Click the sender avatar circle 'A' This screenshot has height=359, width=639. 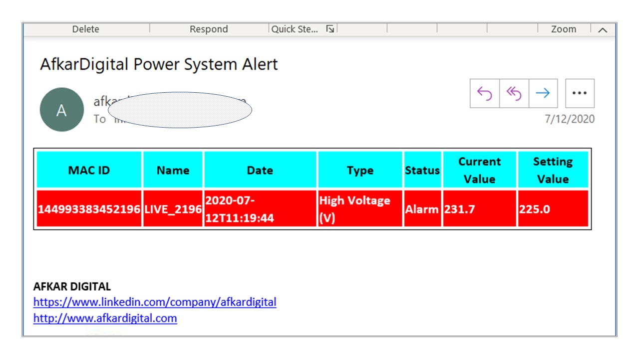click(61, 110)
